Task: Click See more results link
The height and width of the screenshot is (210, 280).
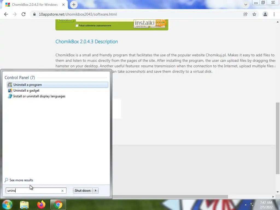Action: (x=21, y=180)
